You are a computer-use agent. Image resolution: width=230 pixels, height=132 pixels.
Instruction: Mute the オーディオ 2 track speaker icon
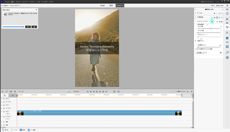click(x=4, y=109)
